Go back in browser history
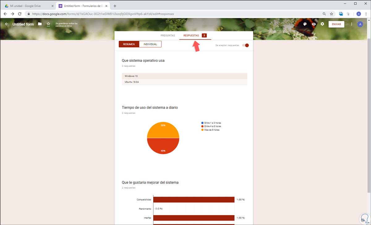The image size is (371, 225). [5, 14]
